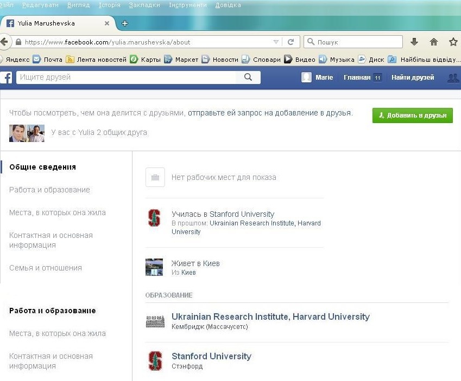Viewport: 461px width, 381px height.
Task: Click the Добавить в друзья button
Action: click(412, 115)
